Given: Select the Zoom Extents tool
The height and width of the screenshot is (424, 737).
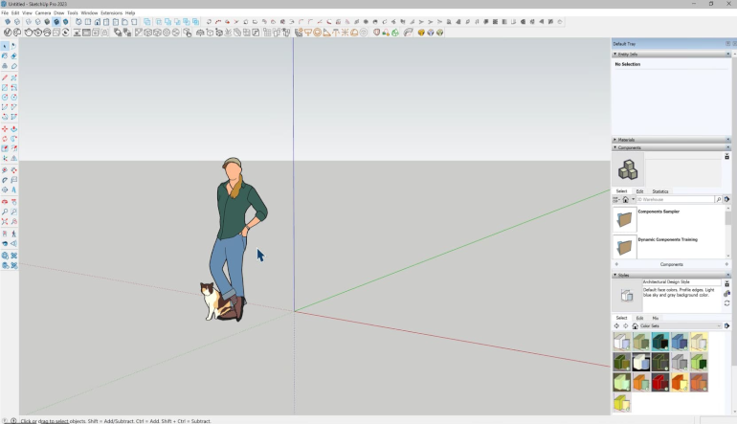Looking at the screenshot, I should point(5,221).
